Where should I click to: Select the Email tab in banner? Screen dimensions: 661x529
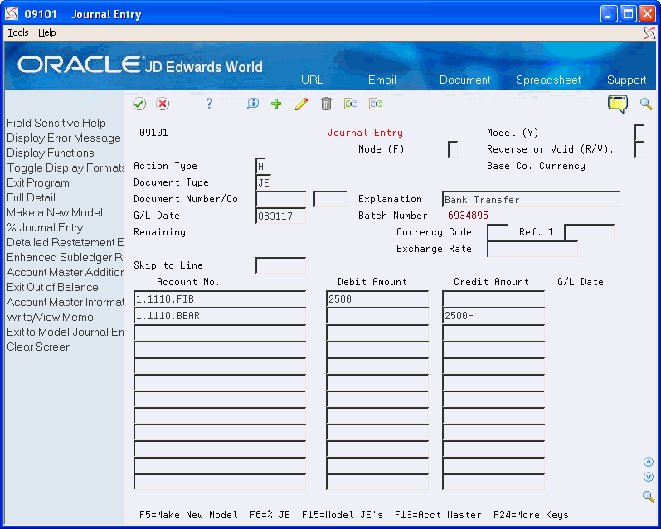382,80
